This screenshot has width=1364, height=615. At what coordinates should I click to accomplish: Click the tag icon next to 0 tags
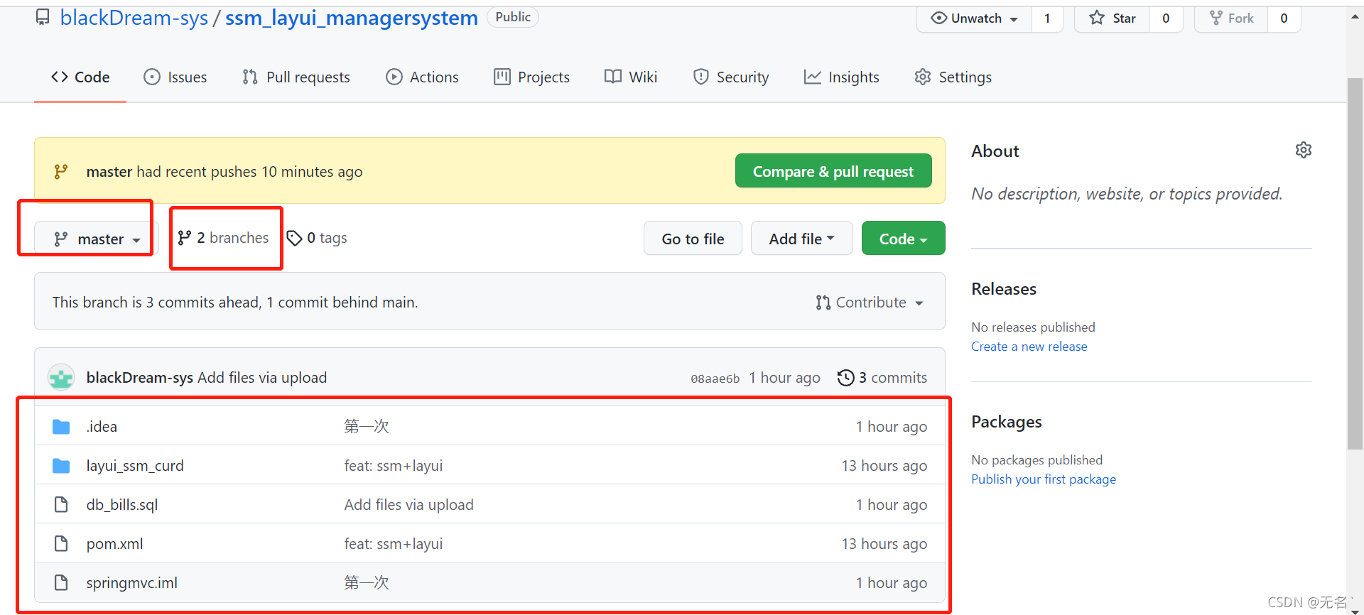tap(294, 238)
